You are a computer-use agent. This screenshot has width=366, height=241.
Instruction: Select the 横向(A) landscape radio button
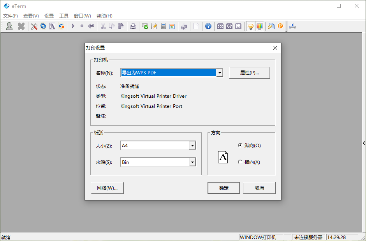tap(240, 162)
